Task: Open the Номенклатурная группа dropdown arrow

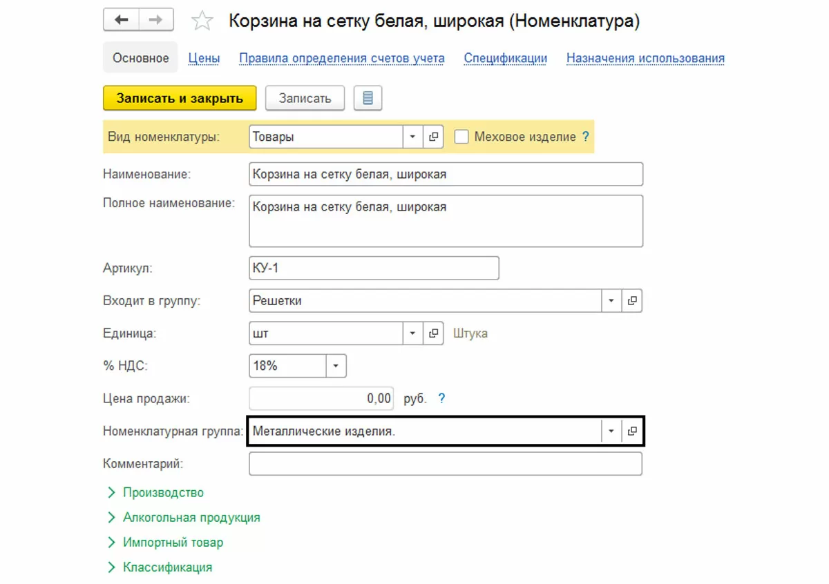Action: [x=611, y=431]
